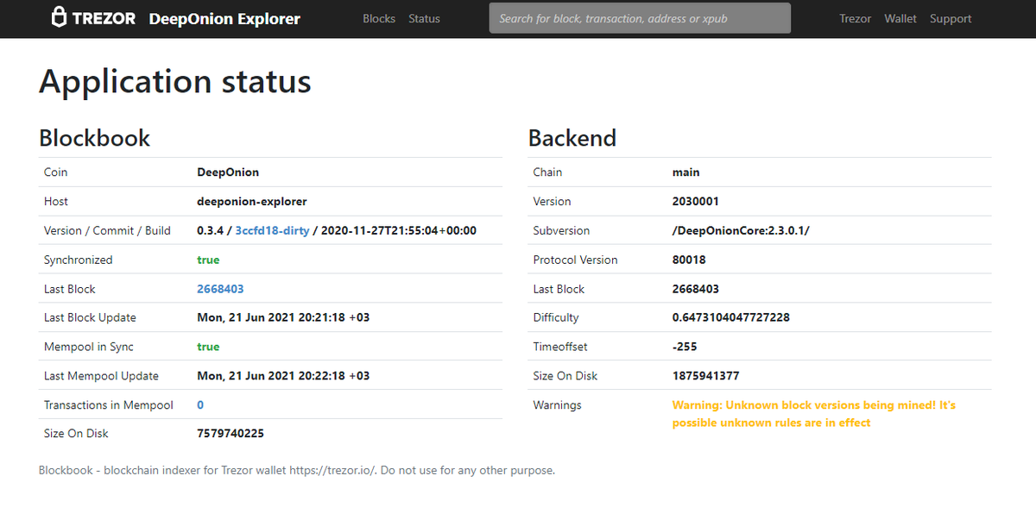
Task: Select Backend size on disk 1875941377
Action: pyautogui.click(x=706, y=376)
